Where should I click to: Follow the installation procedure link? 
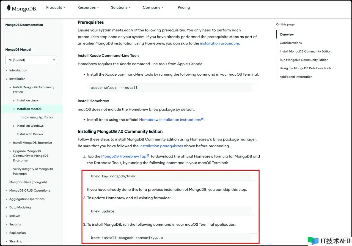pyautogui.click(x=220, y=43)
